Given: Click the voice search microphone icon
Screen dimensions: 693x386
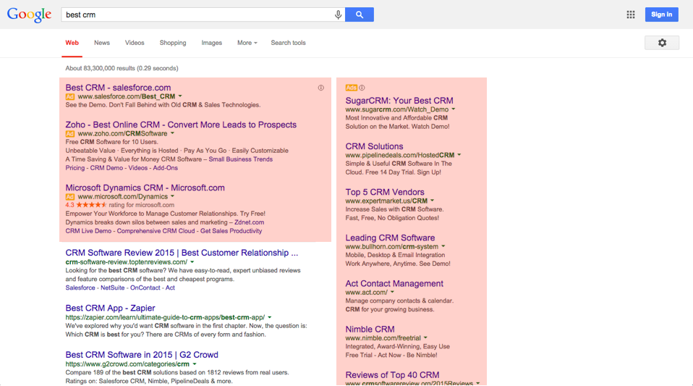Looking at the screenshot, I should [338, 14].
